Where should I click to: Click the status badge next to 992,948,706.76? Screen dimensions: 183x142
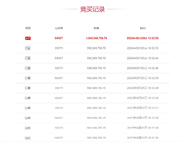click(x=28, y=78)
